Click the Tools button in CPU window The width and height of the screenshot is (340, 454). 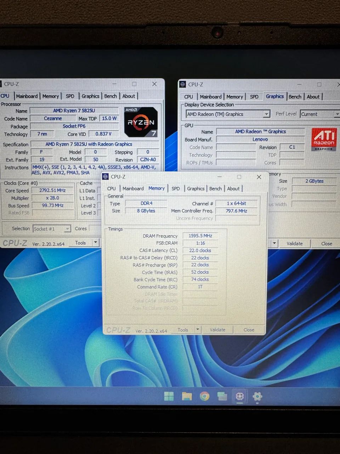(x=80, y=243)
